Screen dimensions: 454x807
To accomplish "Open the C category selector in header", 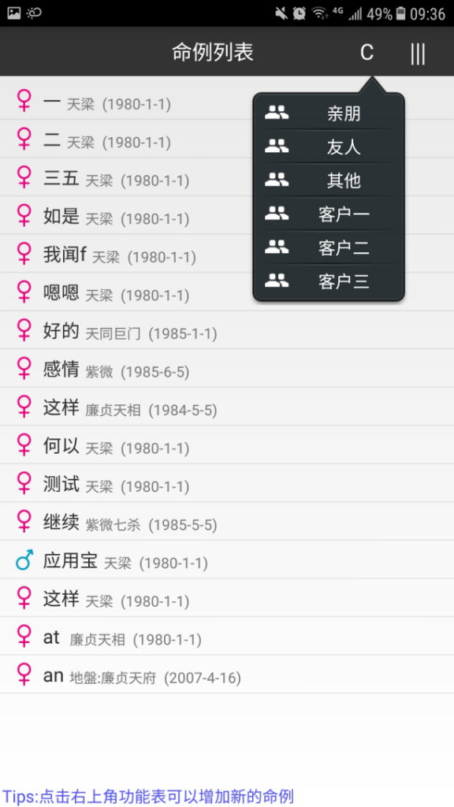I will pyautogui.click(x=367, y=53).
